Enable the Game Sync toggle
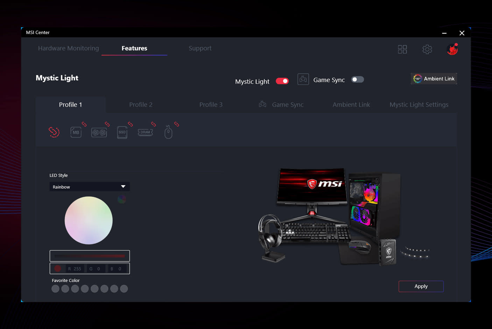Viewport: 492px width, 329px height. [357, 79]
